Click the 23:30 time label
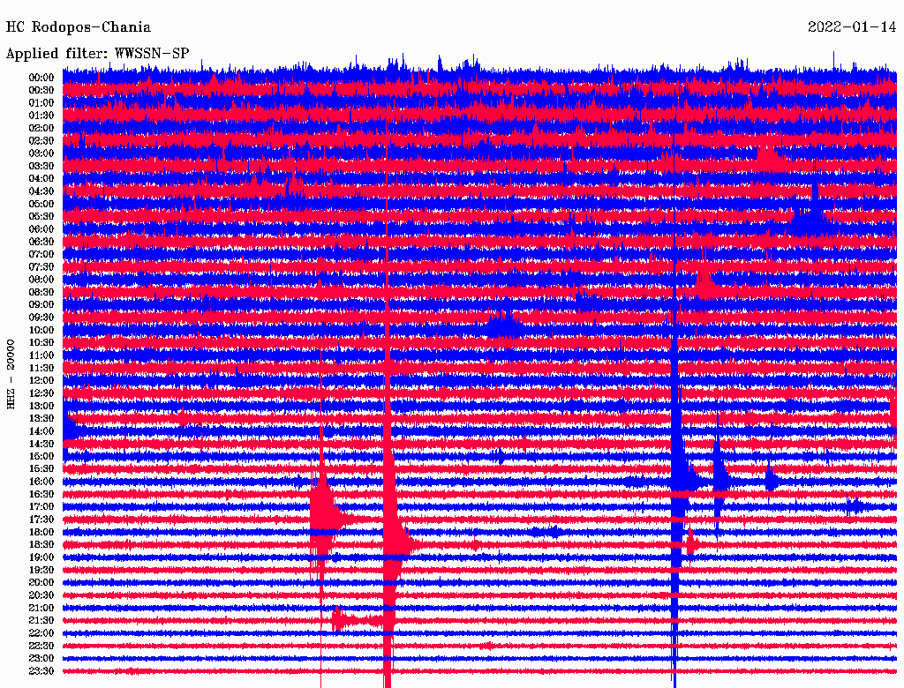Screen dimensions: 904x688 [x=41, y=670]
